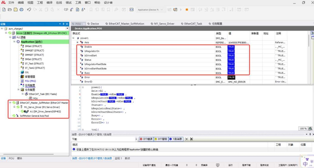Screen dimensions: 314x168
Task: Click the POU tab at bottom left
Action: pyautogui.click(x=11, y=158)
